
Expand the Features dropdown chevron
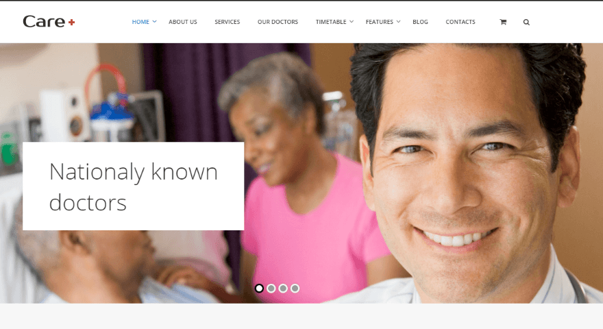tap(398, 21)
